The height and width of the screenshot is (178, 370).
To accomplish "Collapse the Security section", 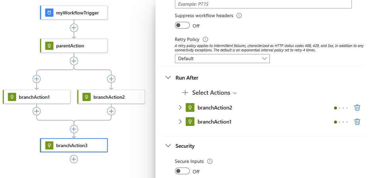I will (168, 146).
